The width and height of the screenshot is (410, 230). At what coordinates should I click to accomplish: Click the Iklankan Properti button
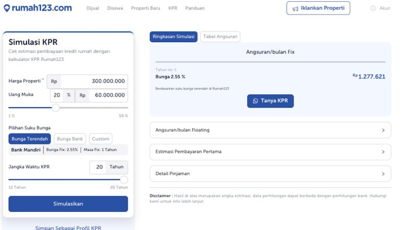coord(318,8)
